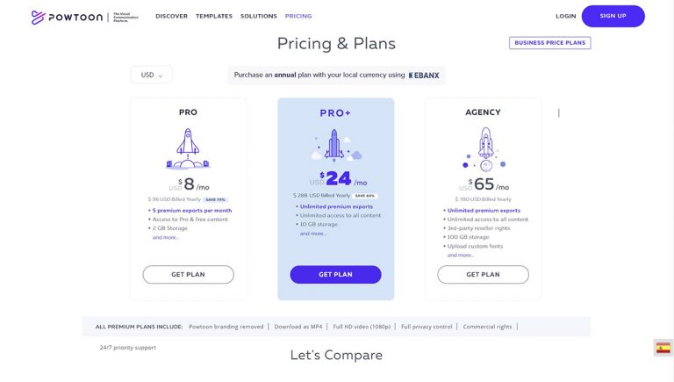Expand 'and more...' under AGENCY plan
Screen dimensions: 674x382
pyautogui.click(x=460, y=255)
